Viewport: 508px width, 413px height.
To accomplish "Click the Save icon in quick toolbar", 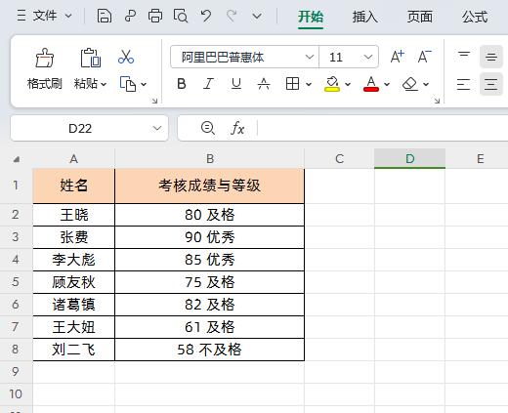I will point(105,16).
